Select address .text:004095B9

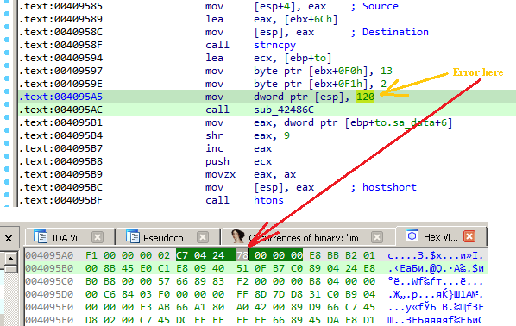(x=60, y=174)
